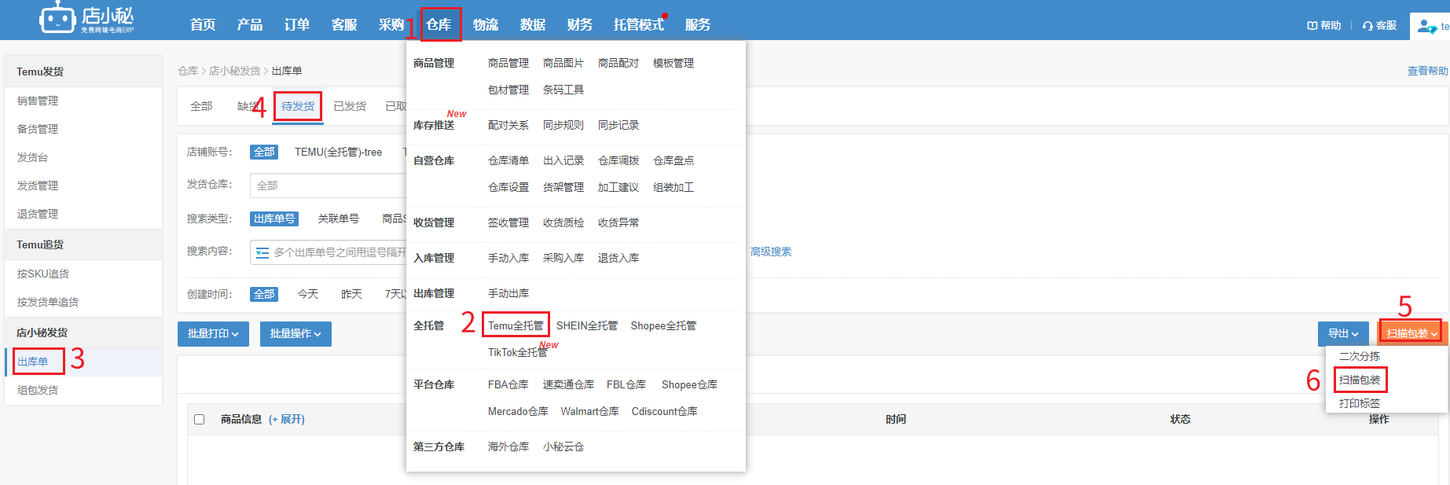The height and width of the screenshot is (485, 1450).
Task: Choose Shopee全托管 in the menu
Action: (663, 325)
